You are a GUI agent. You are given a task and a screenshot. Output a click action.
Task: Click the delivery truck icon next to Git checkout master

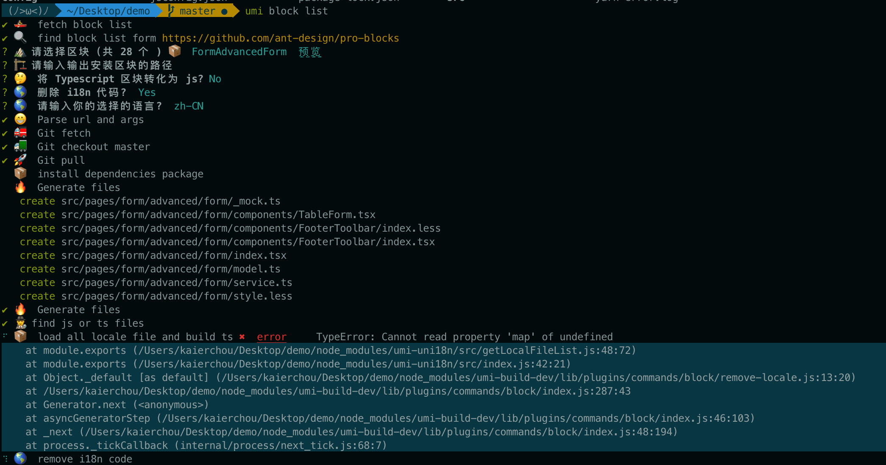click(20, 146)
